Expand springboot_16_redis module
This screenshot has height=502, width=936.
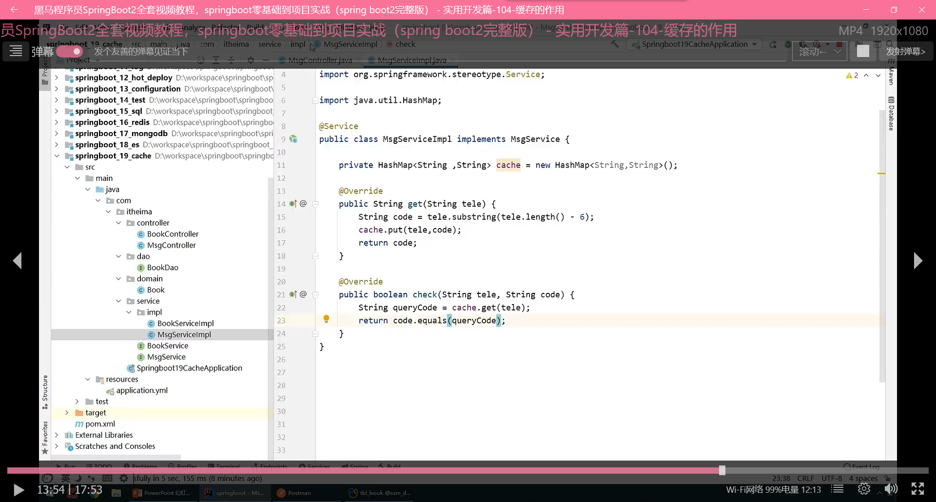click(57, 122)
